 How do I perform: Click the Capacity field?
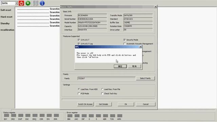pos(92,26)
